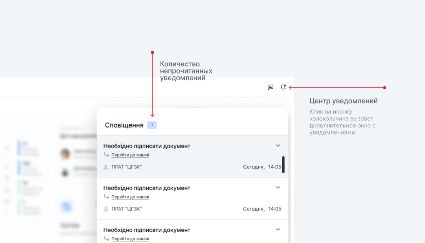Click the notifications panel scrollbar thumb
This screenshot has height=243, width=425.
tap(283, 165)
